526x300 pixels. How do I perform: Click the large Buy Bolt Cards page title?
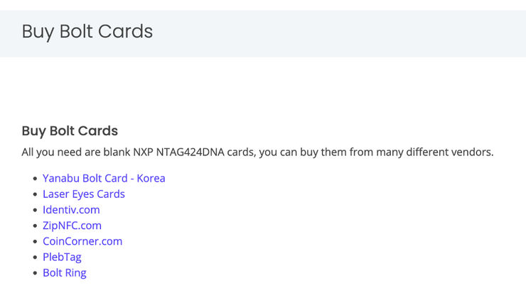tap(87, 31)
